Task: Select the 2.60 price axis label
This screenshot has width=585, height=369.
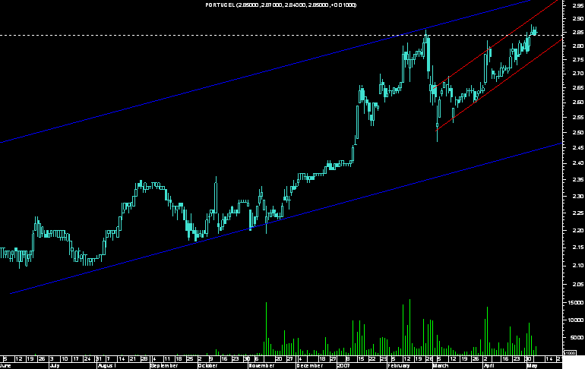Action: (578, 102)
